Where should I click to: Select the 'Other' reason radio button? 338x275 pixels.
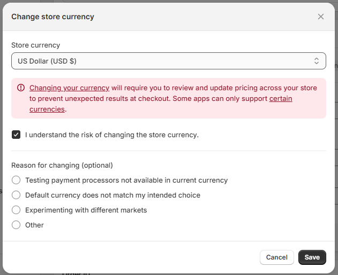[16, 225]
